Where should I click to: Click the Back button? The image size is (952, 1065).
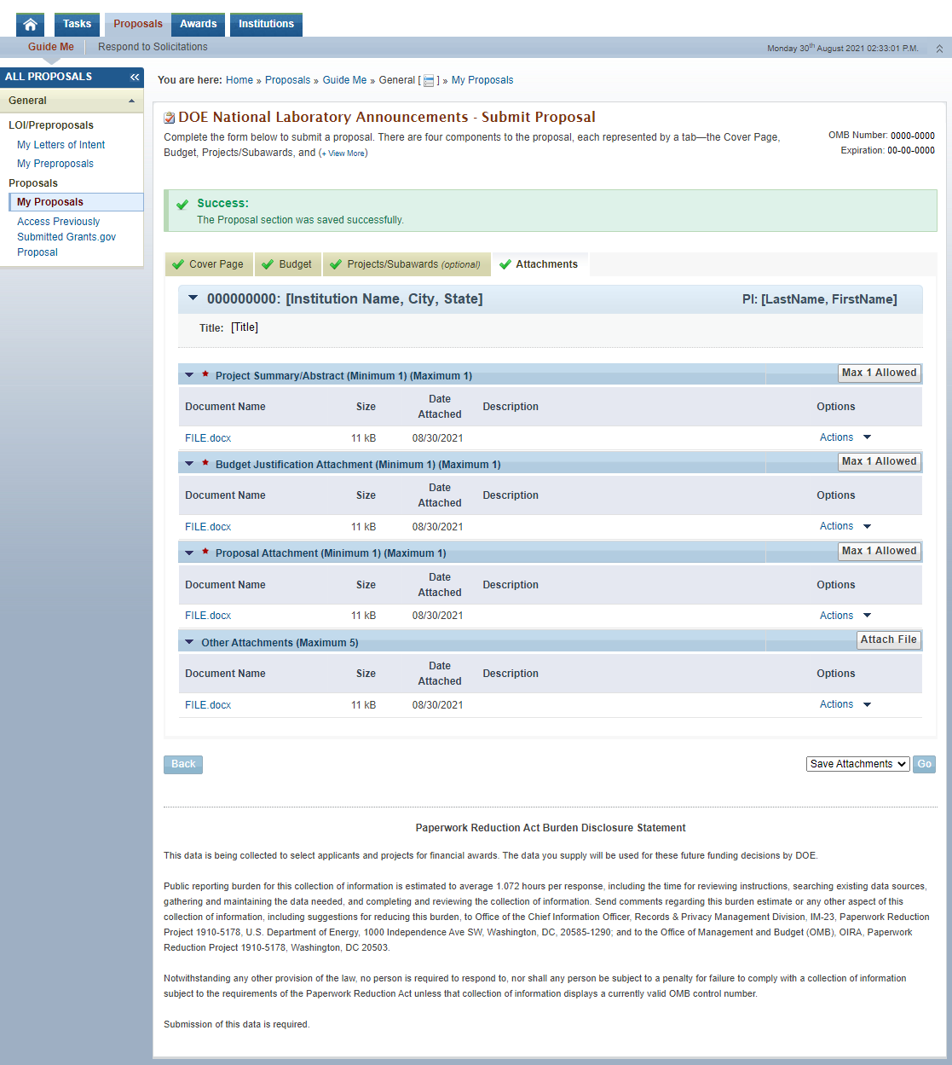[183, 764]
